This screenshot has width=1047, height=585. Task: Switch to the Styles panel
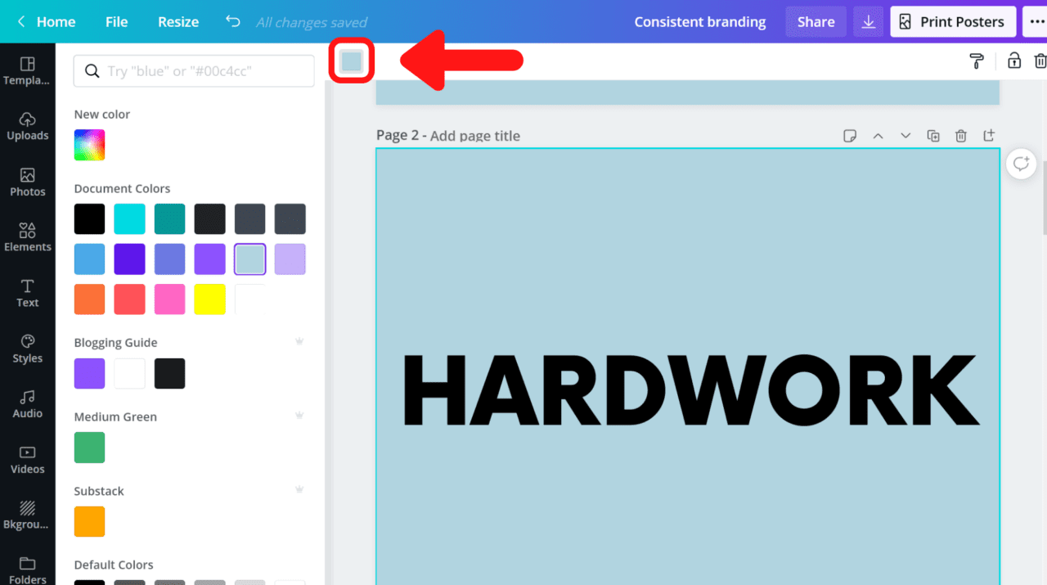pyautogui.click(x=28, y=349)
